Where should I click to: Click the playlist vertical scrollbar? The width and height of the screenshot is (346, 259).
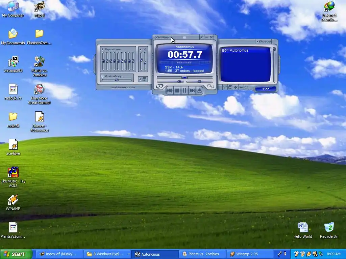(x=274, y=64)
